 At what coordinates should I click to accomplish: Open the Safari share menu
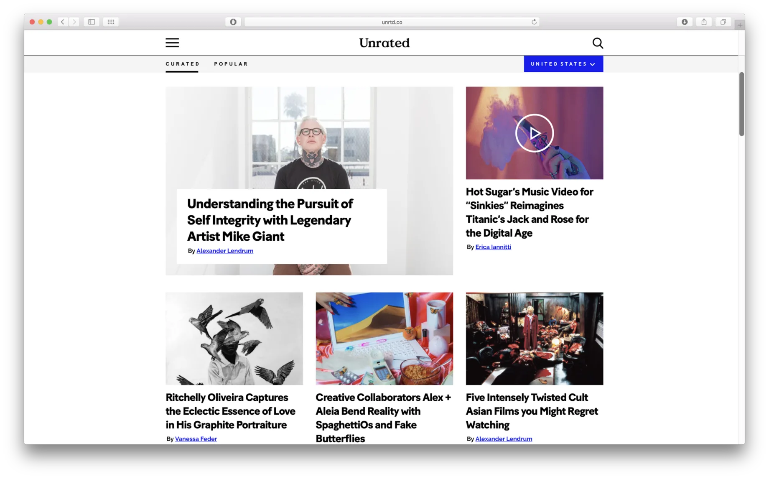[704, 22]
